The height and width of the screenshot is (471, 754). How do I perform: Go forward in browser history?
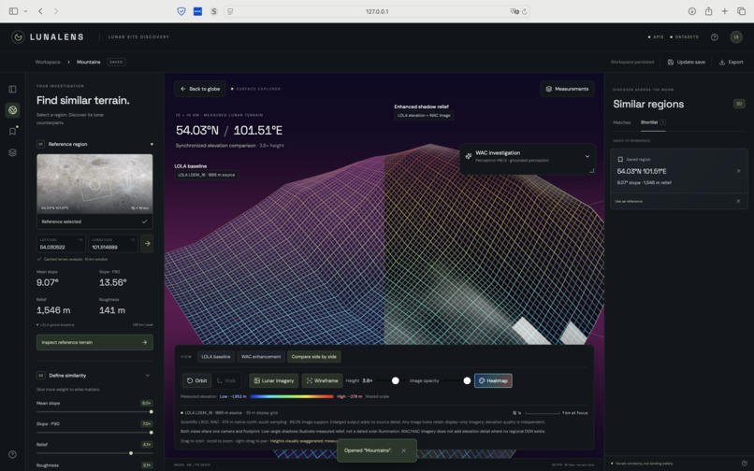pos(56,11)
